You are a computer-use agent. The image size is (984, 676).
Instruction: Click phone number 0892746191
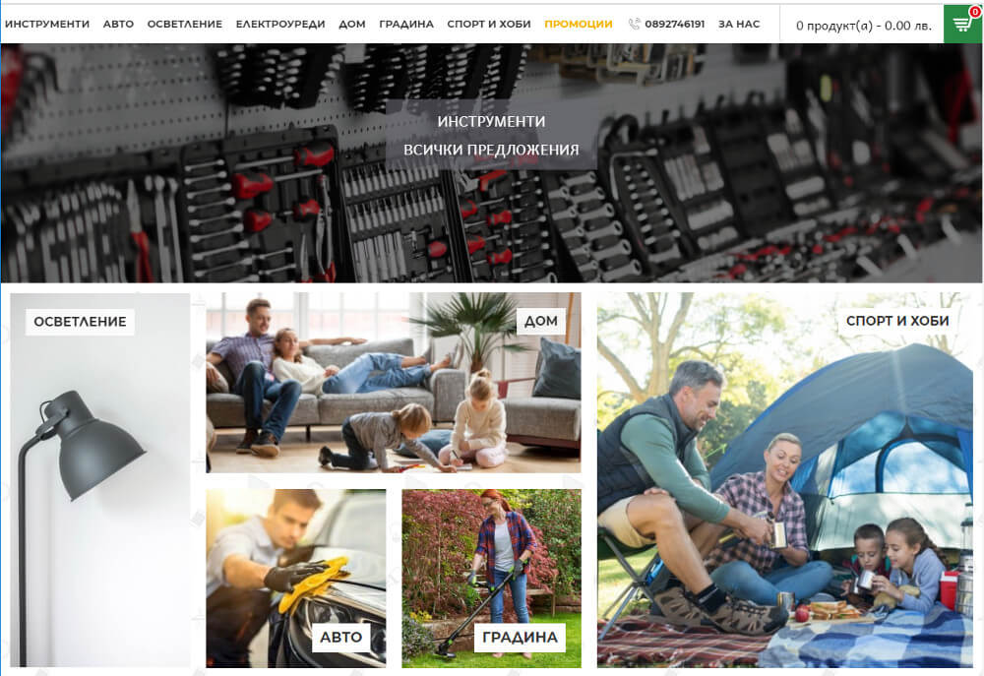pos(675,24)
